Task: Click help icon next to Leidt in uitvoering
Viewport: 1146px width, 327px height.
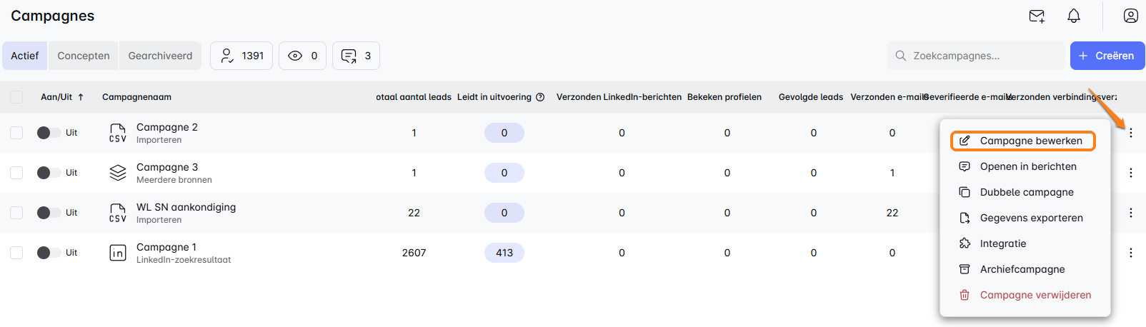Action: [x=540, y=97]
